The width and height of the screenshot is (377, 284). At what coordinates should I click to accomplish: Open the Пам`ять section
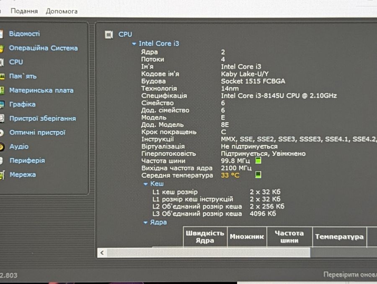23,76
